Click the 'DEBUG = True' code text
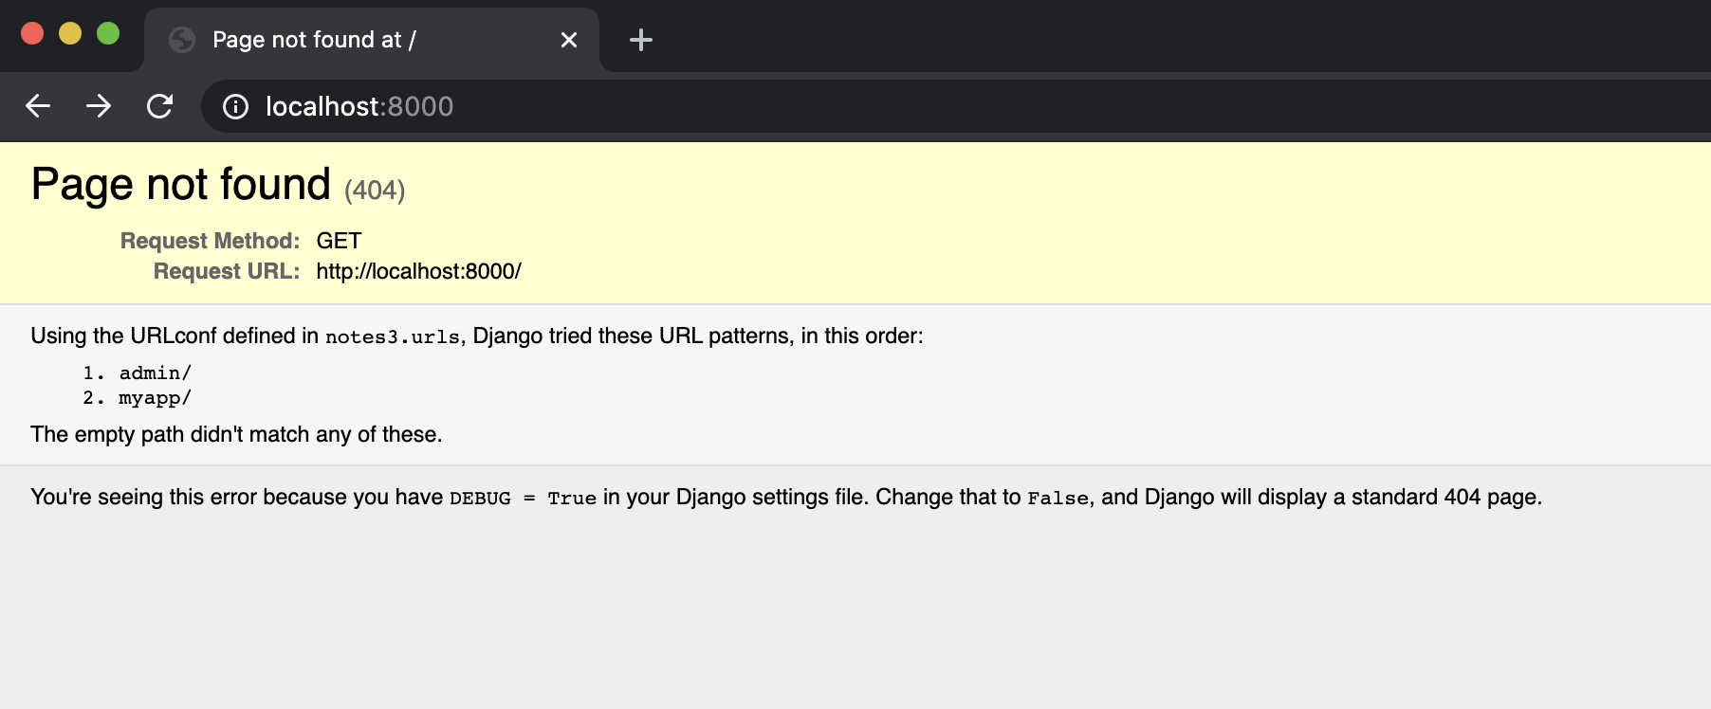 tap(523, 498)
